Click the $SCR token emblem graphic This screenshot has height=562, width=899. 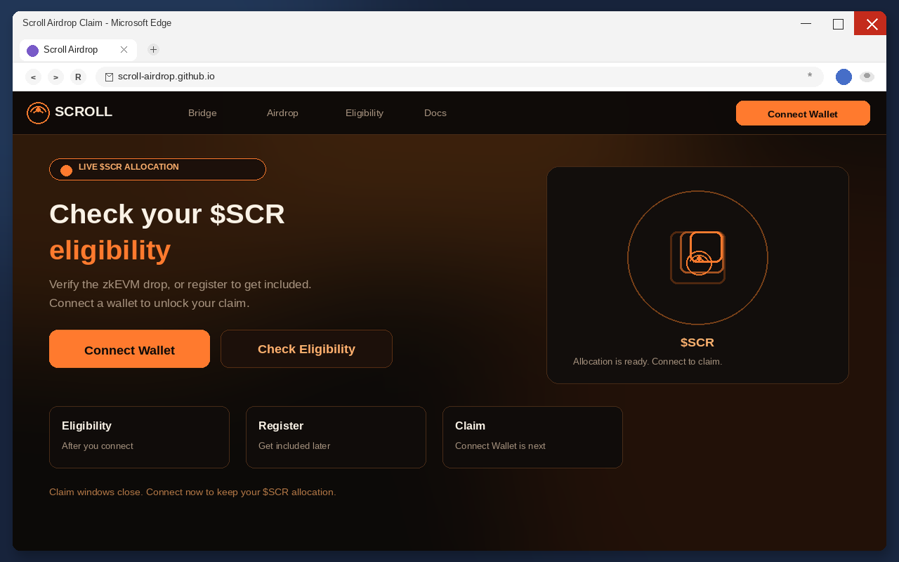click(697, 258)
